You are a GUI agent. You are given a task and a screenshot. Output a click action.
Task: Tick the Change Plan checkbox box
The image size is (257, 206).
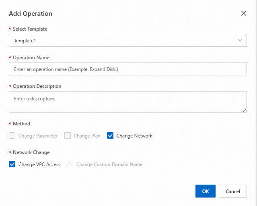(68, 136)
